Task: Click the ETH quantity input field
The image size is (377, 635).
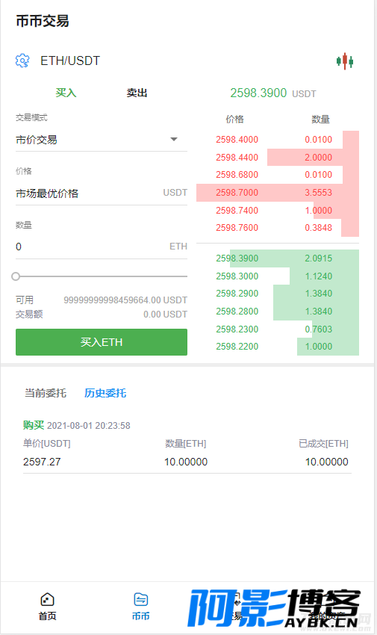Action: pos(101,247)
